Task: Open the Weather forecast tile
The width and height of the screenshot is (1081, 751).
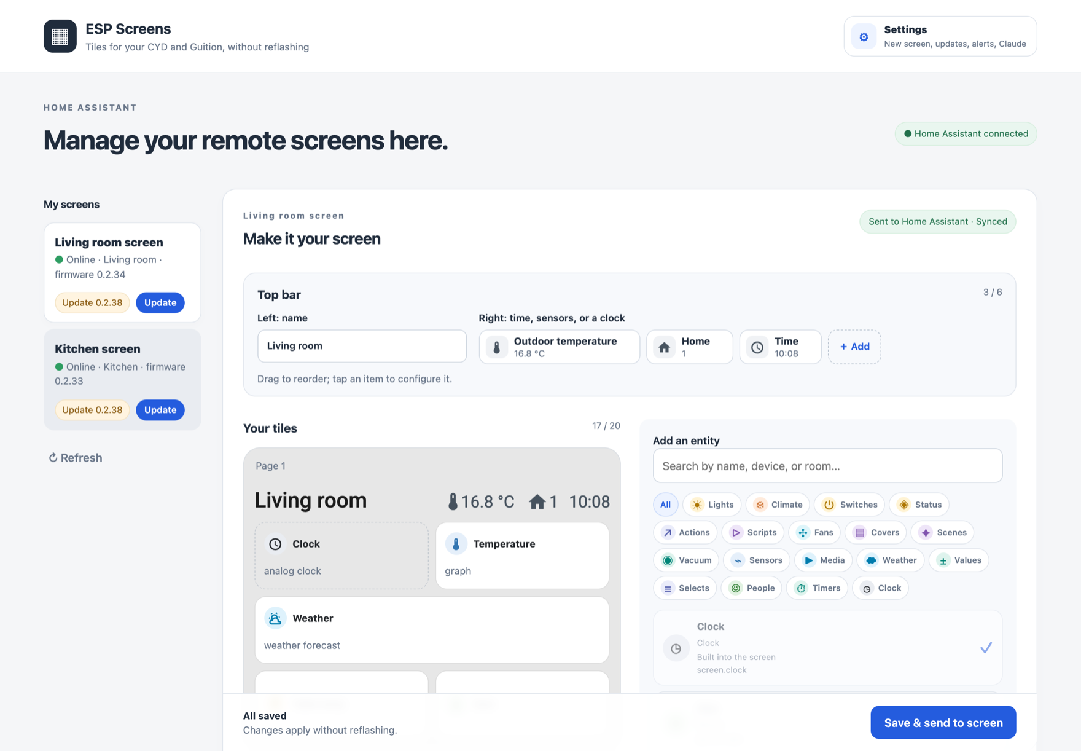Action: 432,630
